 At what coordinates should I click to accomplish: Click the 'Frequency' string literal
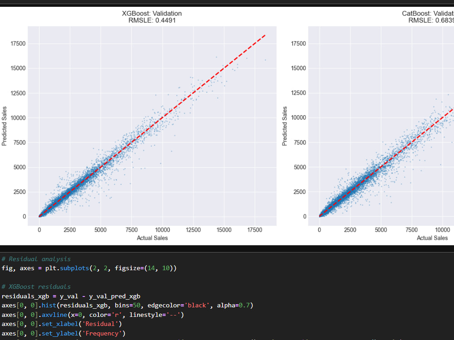(102, 333)
